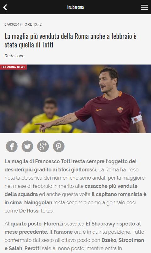Click the BREAKING NEWS label
This screenshot has width=151, height=253.
coord(13,67)
